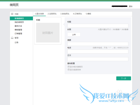Image resolution: width=140 pixels, height=105 pixels.
Task: Click the 管理 section header
Action: pyautogui.click(x=17, y=38)
